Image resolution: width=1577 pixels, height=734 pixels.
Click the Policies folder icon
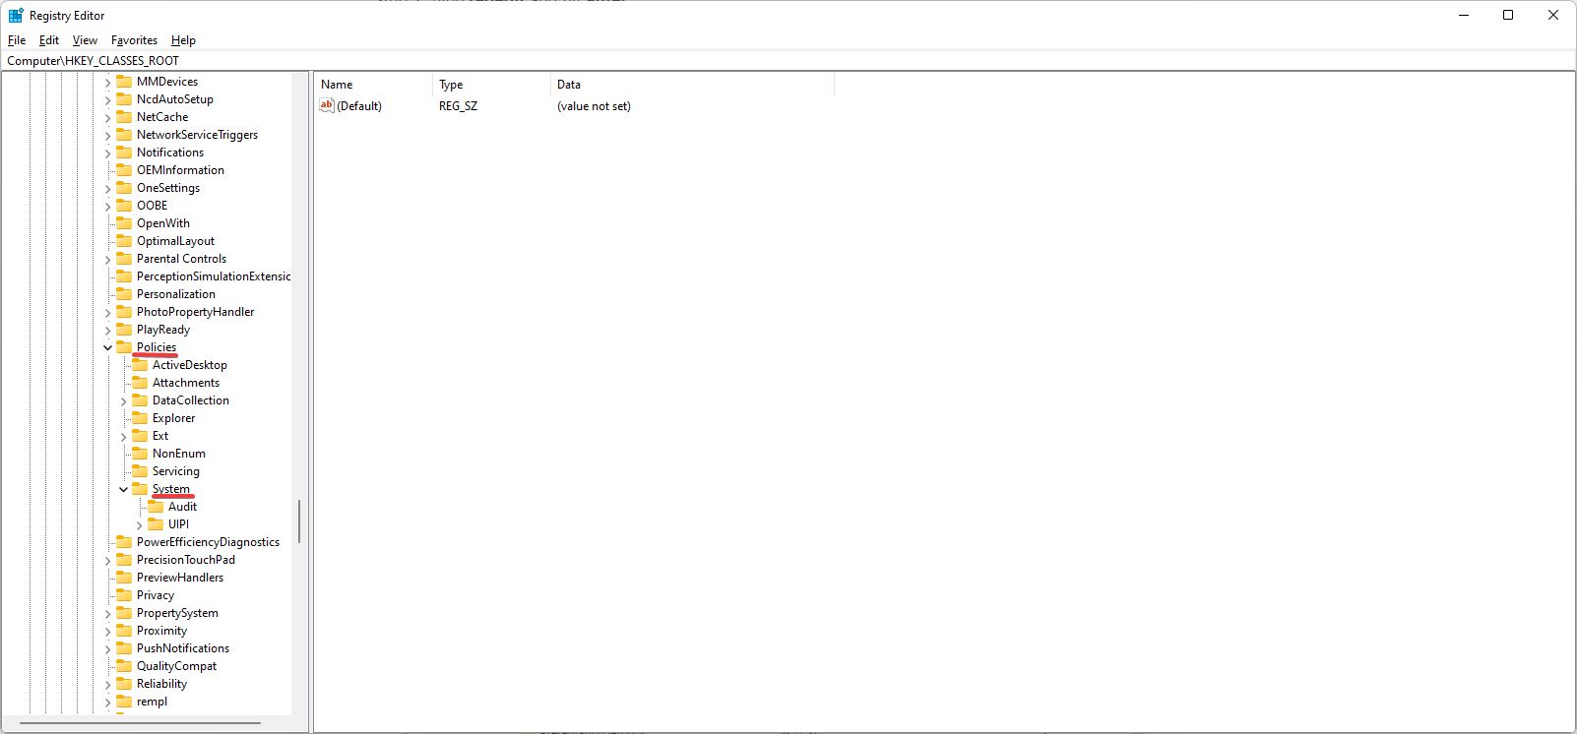tap(124, 347)
